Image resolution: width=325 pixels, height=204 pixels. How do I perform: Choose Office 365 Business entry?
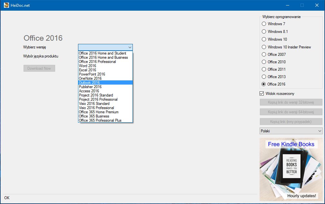pos(105,116)
